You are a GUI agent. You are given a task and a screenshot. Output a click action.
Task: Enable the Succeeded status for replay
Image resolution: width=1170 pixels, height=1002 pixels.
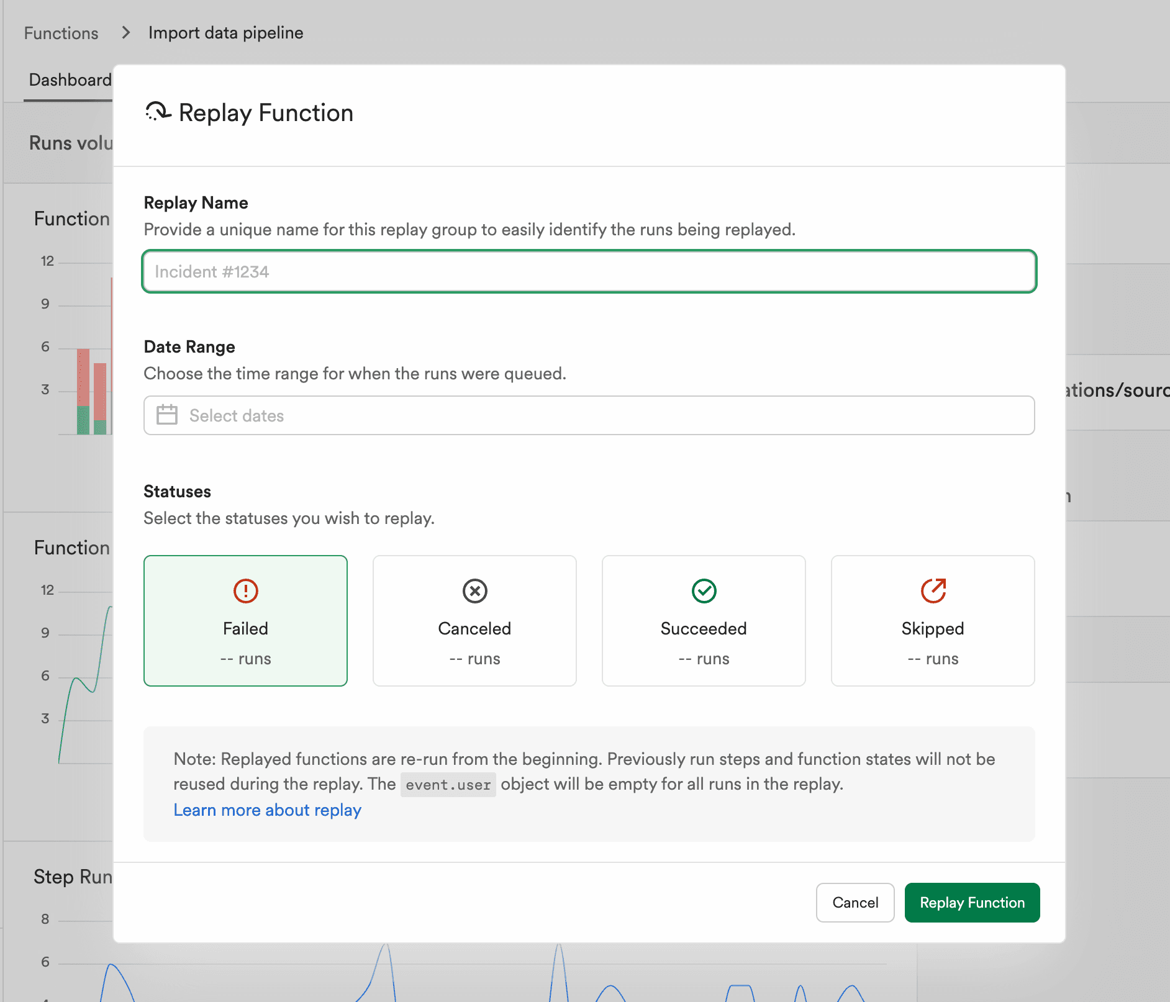click(x=703, y=621)
